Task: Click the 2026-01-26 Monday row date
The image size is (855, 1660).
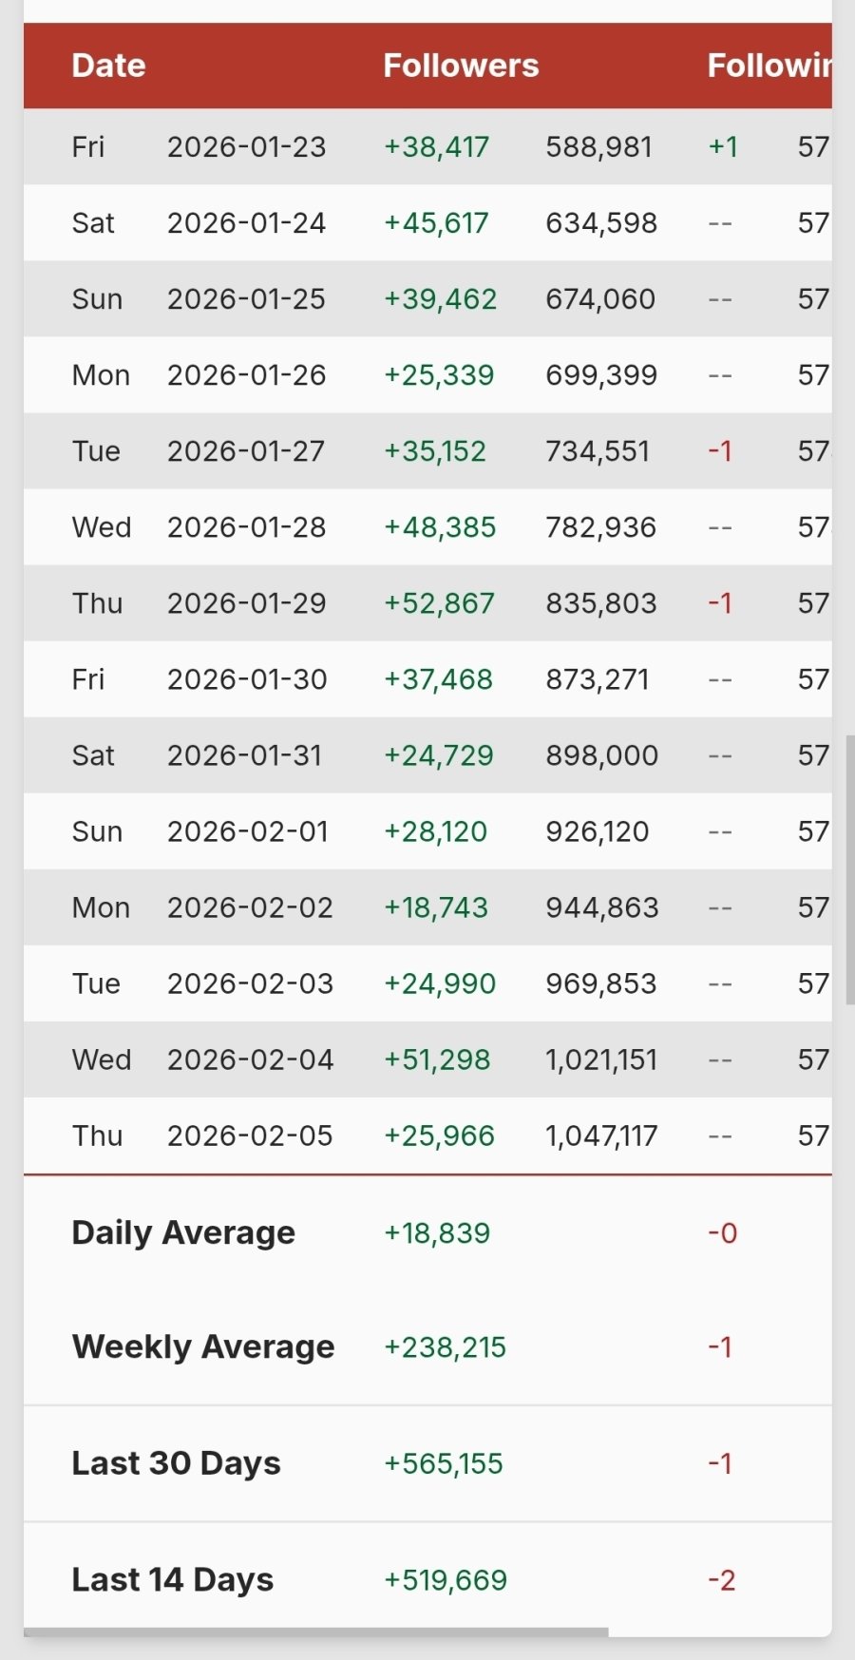Action: (246, 375)
